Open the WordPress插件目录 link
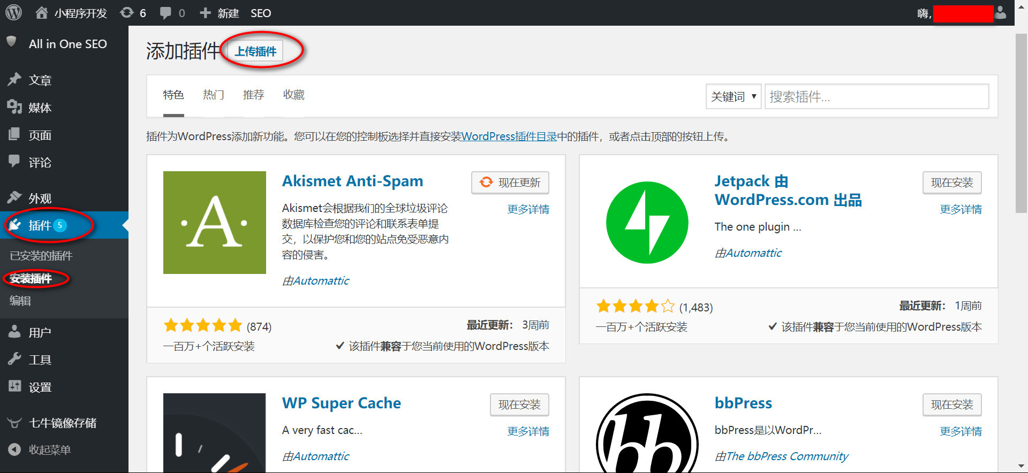1028x473 pixels. [x=509, y=136]
